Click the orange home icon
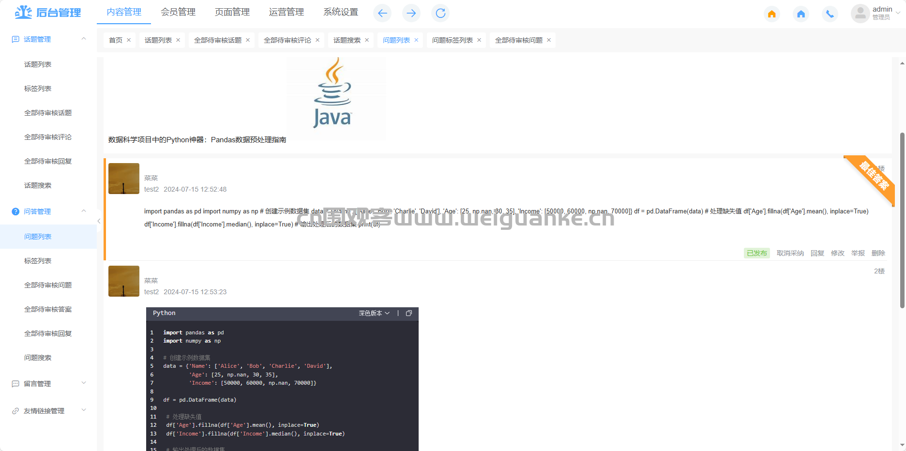 (772, 14)
